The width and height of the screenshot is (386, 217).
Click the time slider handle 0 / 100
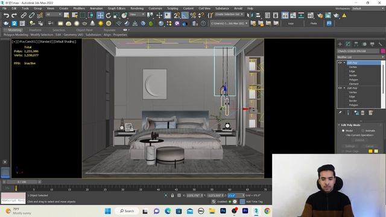pos(22,182)
